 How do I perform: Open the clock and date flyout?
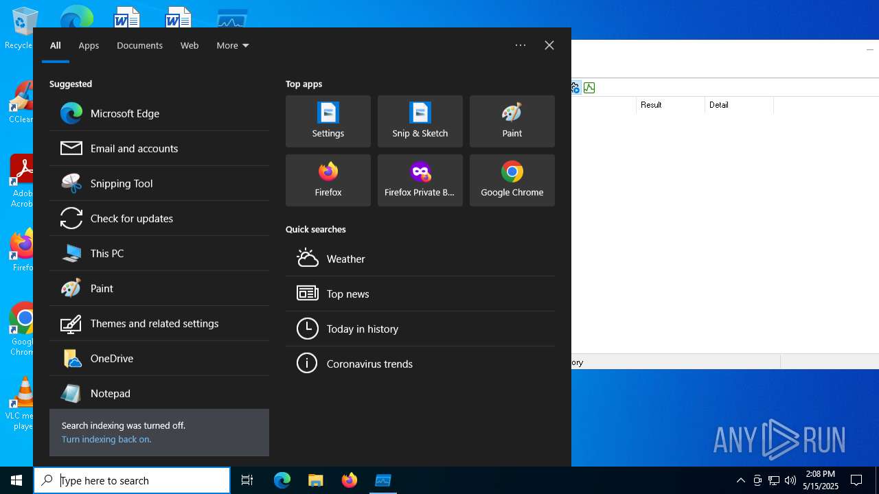821,480
